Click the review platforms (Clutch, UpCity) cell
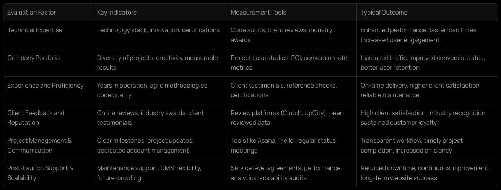This screenshot has width=501, height=190. point(292,118)
